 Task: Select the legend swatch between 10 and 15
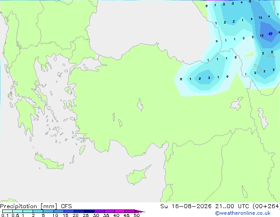(x=59, y=211)
